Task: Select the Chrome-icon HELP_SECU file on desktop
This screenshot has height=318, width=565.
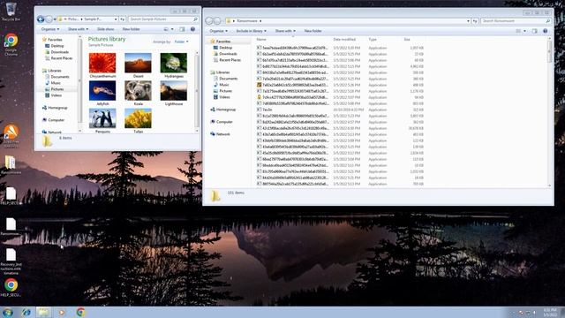Action: pos(11,288)
